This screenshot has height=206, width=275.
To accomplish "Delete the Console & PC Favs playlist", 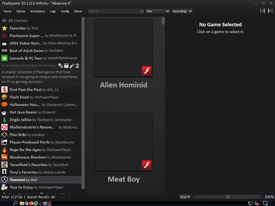I will (x=77, y=66).
